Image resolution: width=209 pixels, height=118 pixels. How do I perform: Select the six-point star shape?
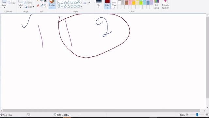click(69, 7)
